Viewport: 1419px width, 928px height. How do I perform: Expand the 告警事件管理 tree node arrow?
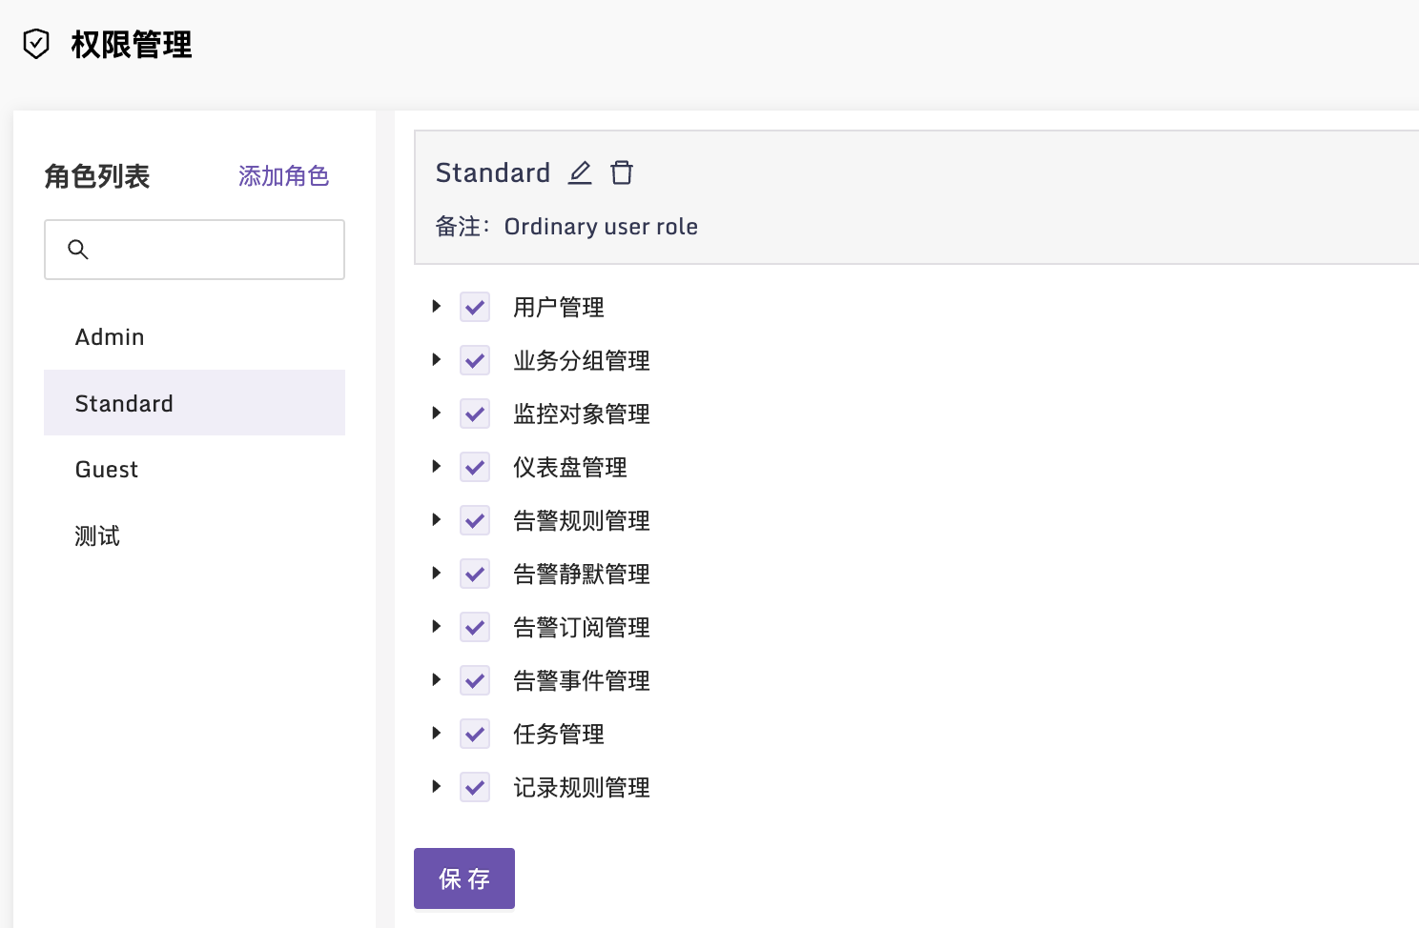436,679
